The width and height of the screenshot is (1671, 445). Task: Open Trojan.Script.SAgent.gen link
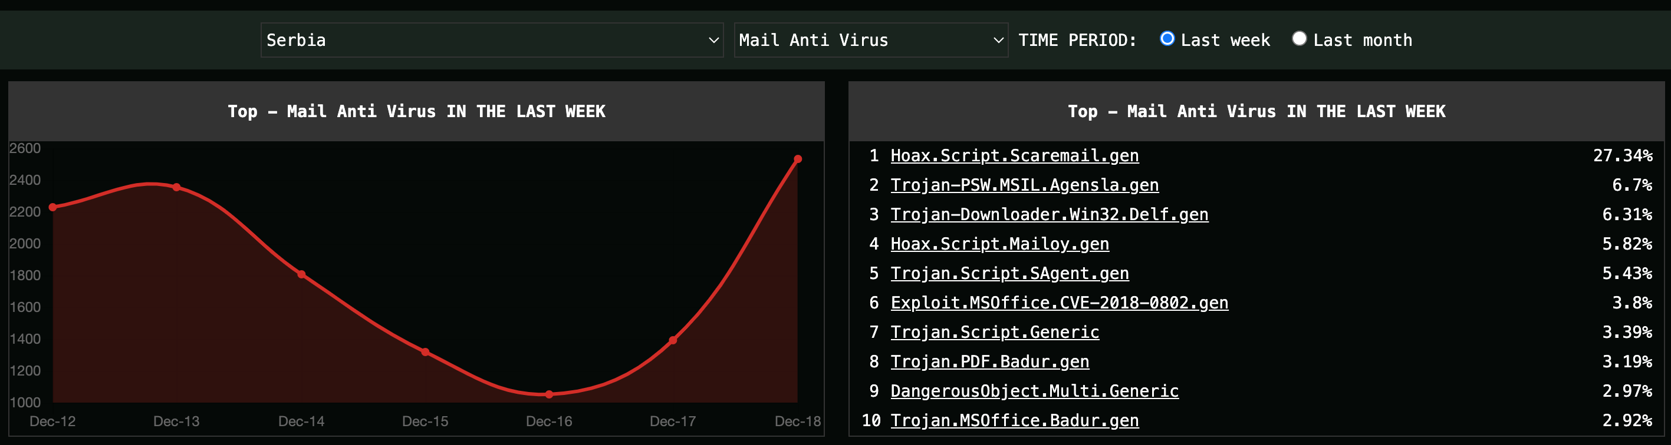click(x=1009, y=273)
